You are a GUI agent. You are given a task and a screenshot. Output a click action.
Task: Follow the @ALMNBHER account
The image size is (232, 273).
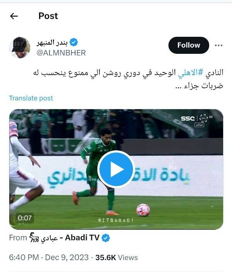pyautogui.click(x=189, y=45)
